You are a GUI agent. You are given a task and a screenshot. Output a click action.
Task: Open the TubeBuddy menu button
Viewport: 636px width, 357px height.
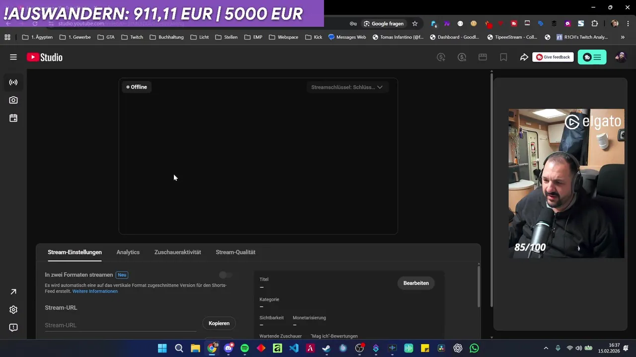coord(592,57)
